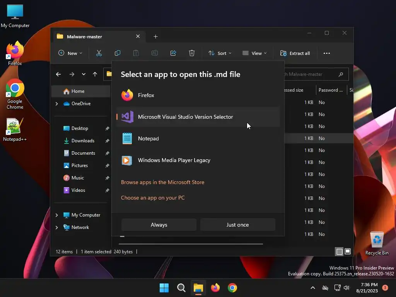Unpin Videos using its pin icon
The width and height of the screenshot is (396, 297).
point(108,190)
